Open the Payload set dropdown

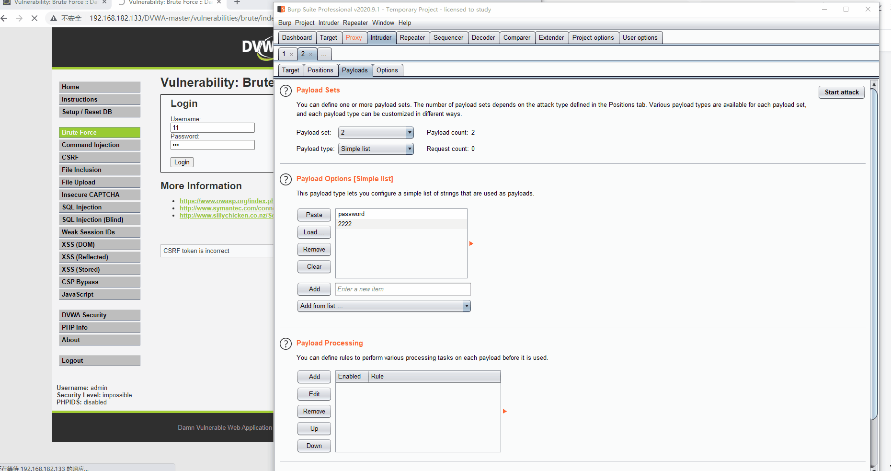[x=376, y=133]
